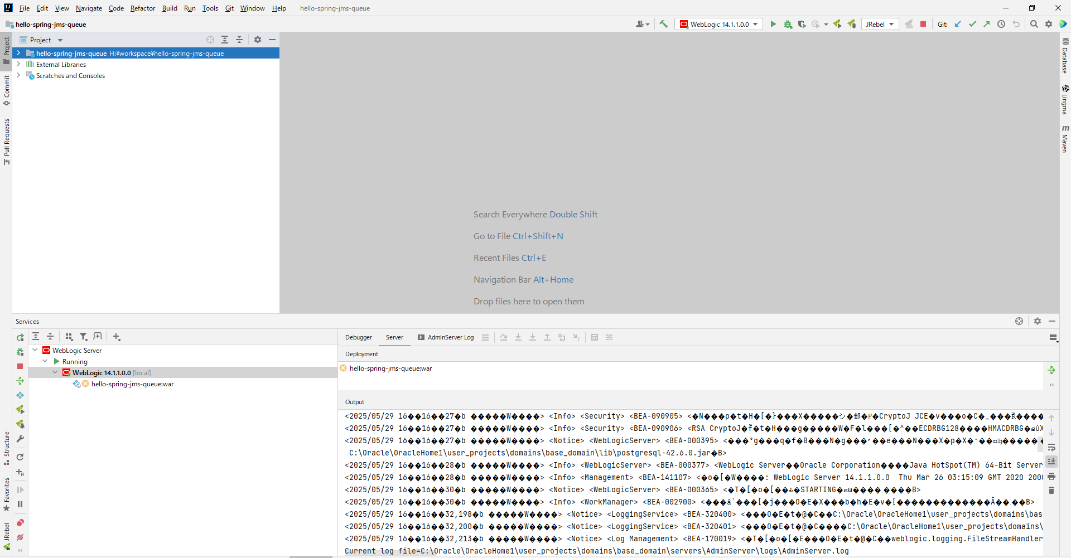Open Services panel settings gear
The width and height of the screenshot is (1071, 558).
click(x=1038, y=321)
